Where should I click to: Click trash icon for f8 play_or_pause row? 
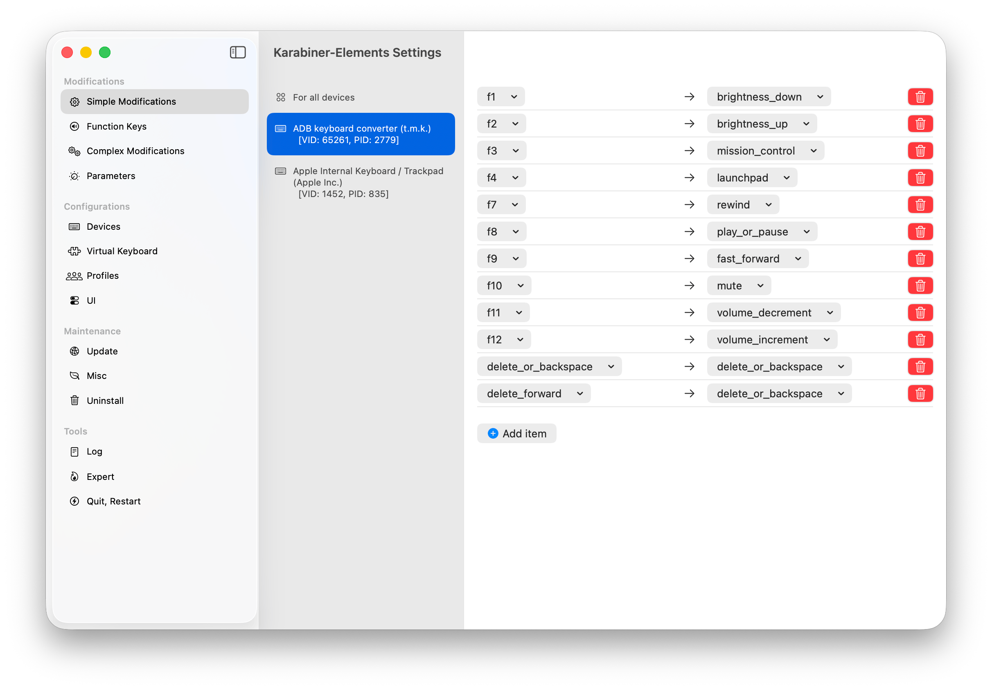(920, 232)
